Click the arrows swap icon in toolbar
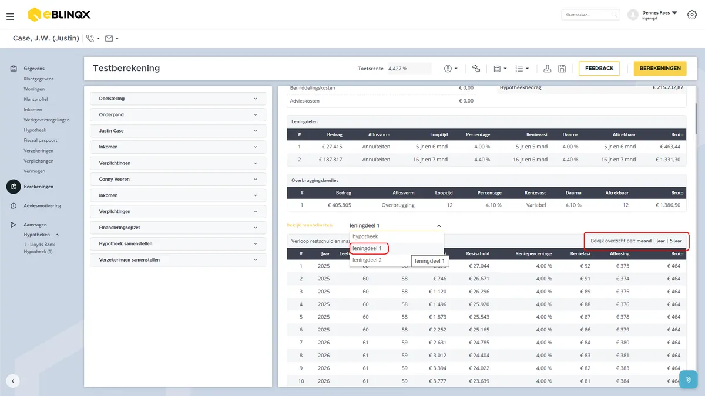 click(476, 69)
